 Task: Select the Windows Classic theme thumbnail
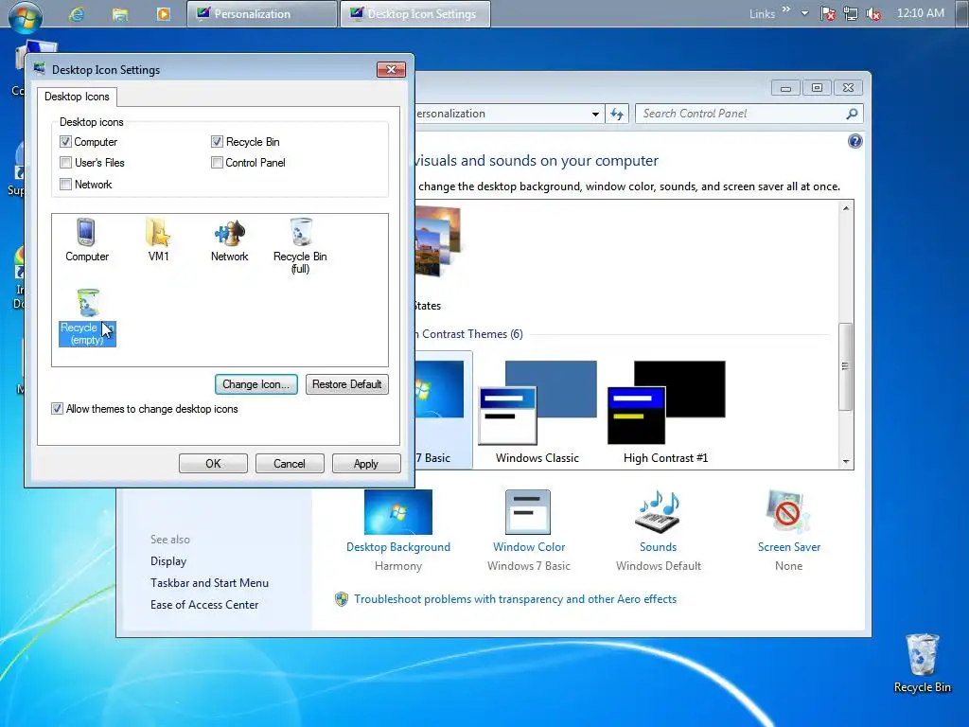[x=537, y=402]
